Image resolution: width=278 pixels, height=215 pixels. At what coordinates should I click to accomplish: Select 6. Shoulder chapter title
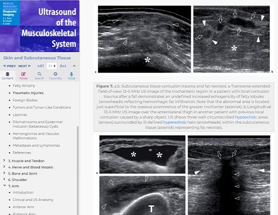(x=17, y=180)
